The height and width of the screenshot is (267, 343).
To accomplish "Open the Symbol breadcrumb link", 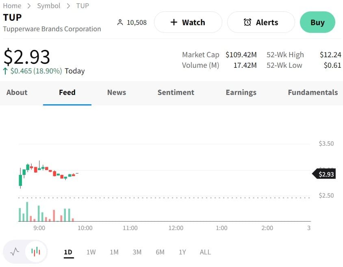I will (49, 6).
